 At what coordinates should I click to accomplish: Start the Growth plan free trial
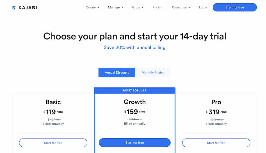tap(135, 143)
